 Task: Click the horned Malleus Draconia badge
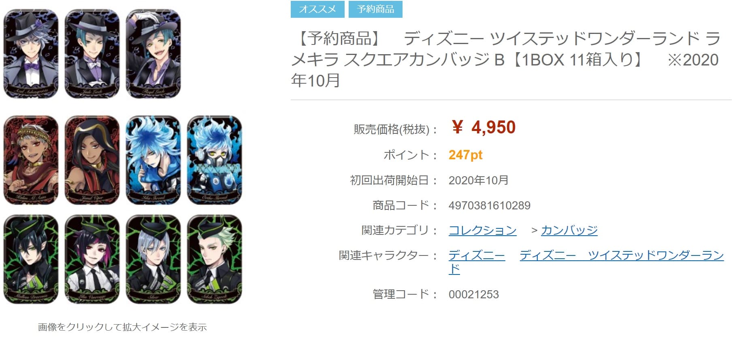(31, 259)
